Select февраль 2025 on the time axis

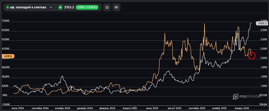[x=107, y=108]
